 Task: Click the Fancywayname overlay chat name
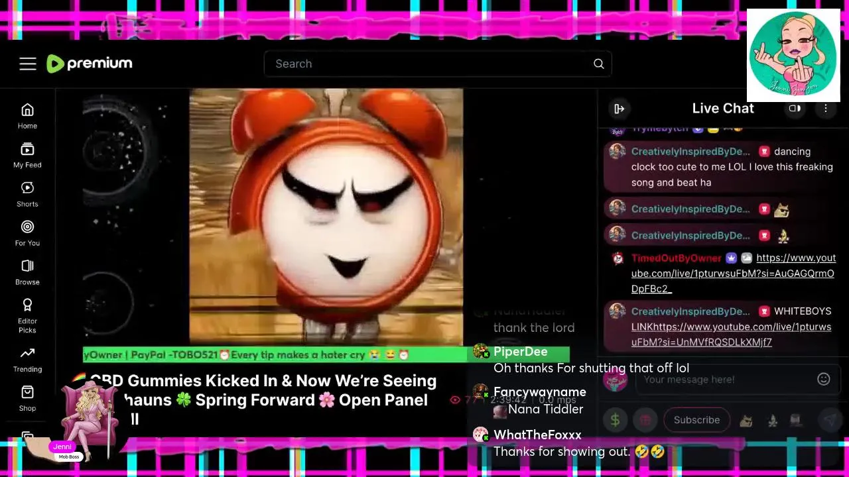(x=540, y=392)
